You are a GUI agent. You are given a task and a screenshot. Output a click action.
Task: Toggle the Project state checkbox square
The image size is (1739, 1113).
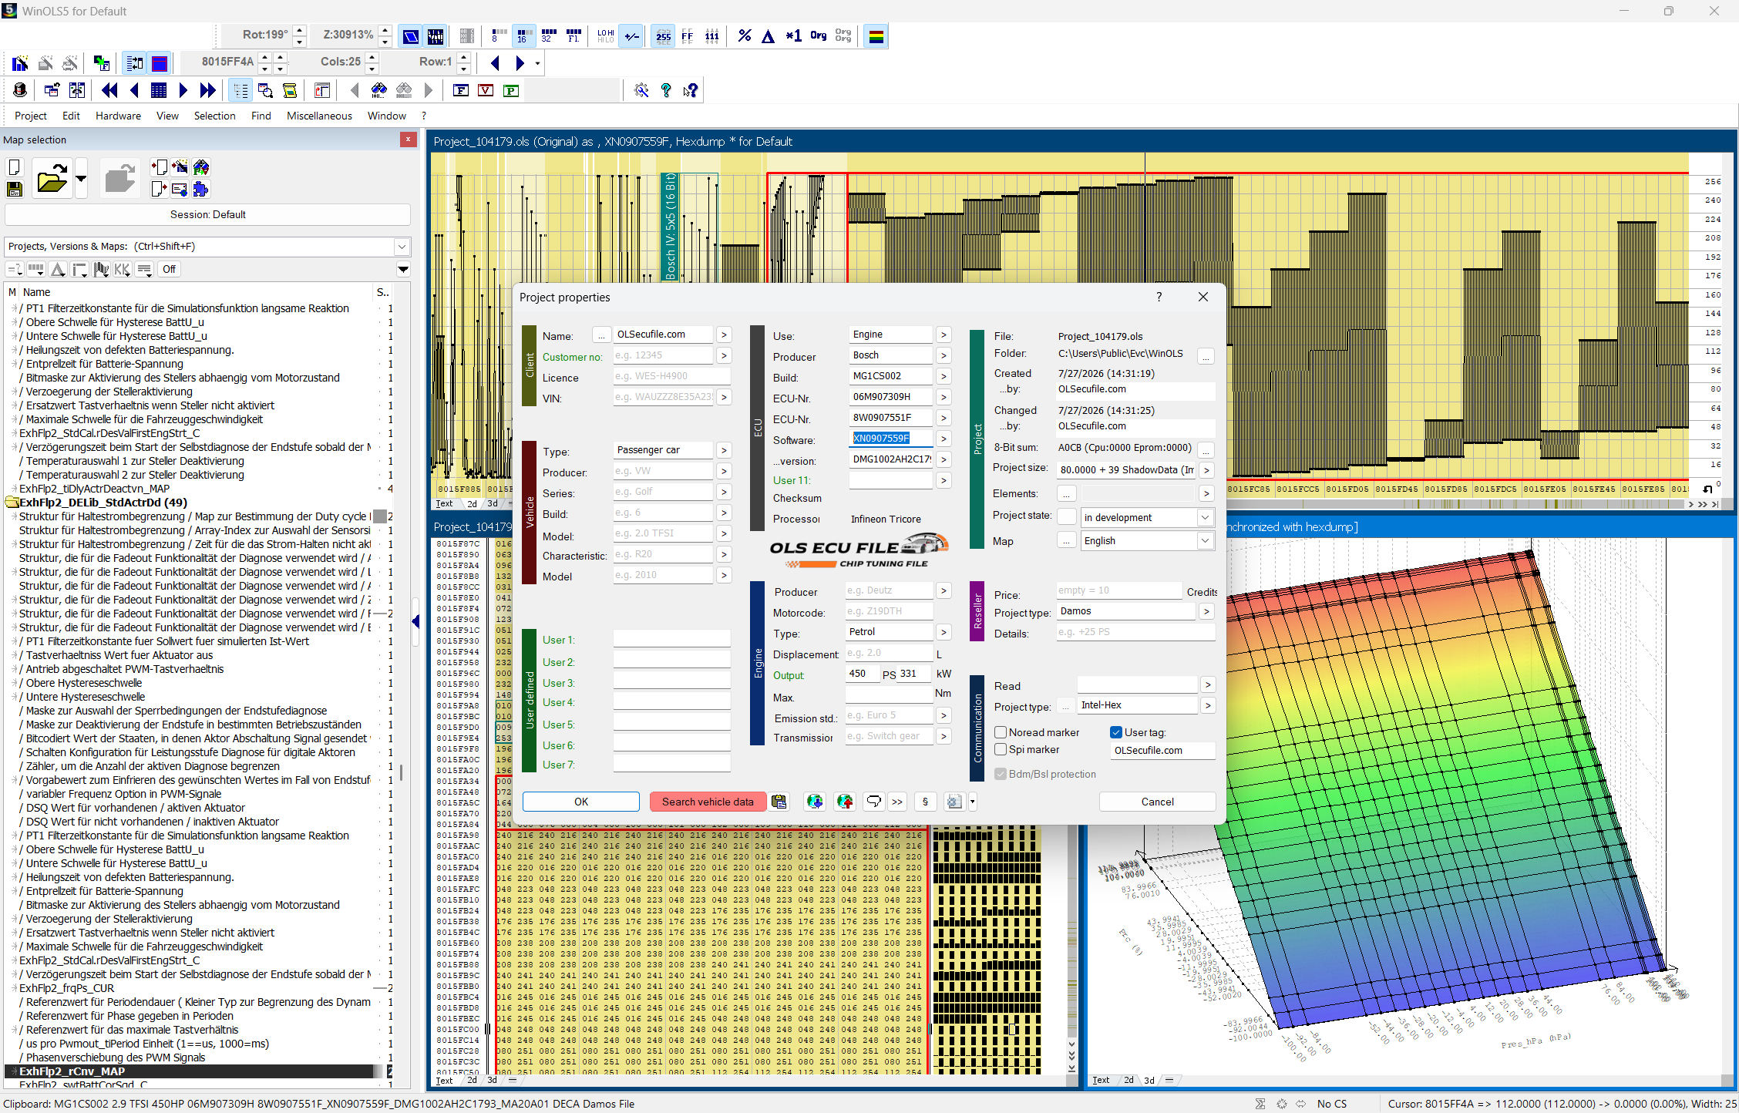pyautogui.click(x=1067, y=517)
